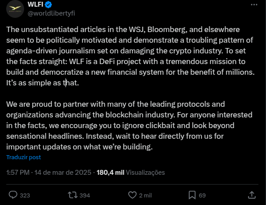The width and height of the screenshot is (266, 205).
Task: Click the Traduzir post link
Action: [x=24, y=157]
